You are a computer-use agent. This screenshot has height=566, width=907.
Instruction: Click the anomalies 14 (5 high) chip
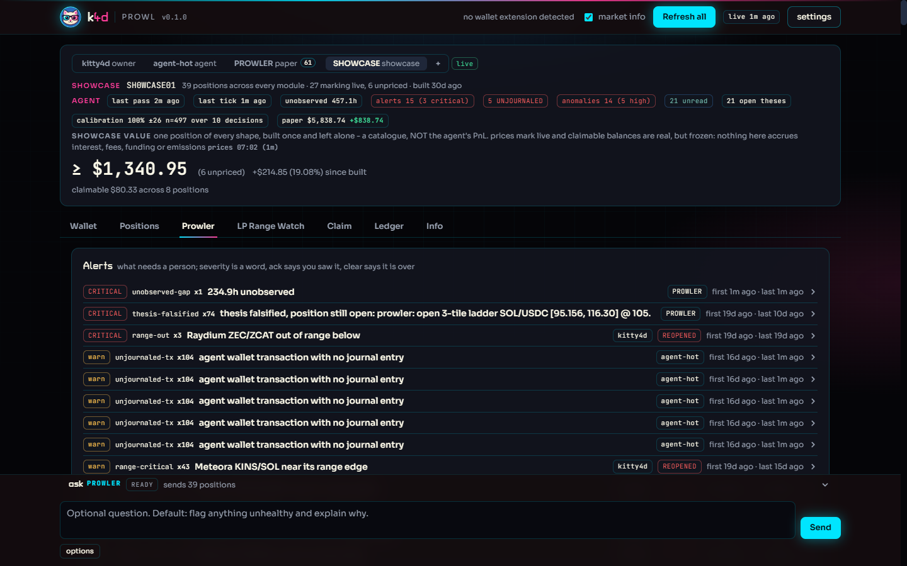pyautogui.click(x=606, y=101)
